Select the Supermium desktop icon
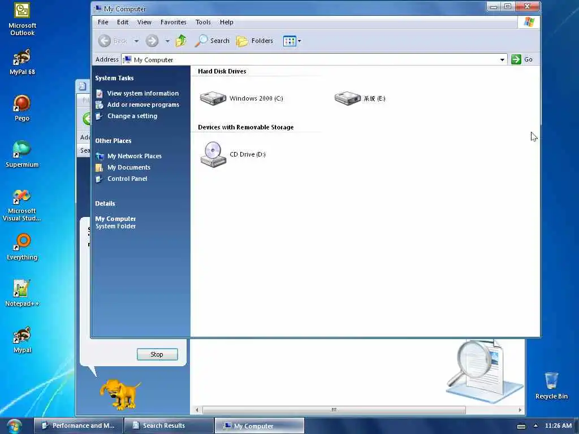The image size is (579, 434). tap(22, 154)
